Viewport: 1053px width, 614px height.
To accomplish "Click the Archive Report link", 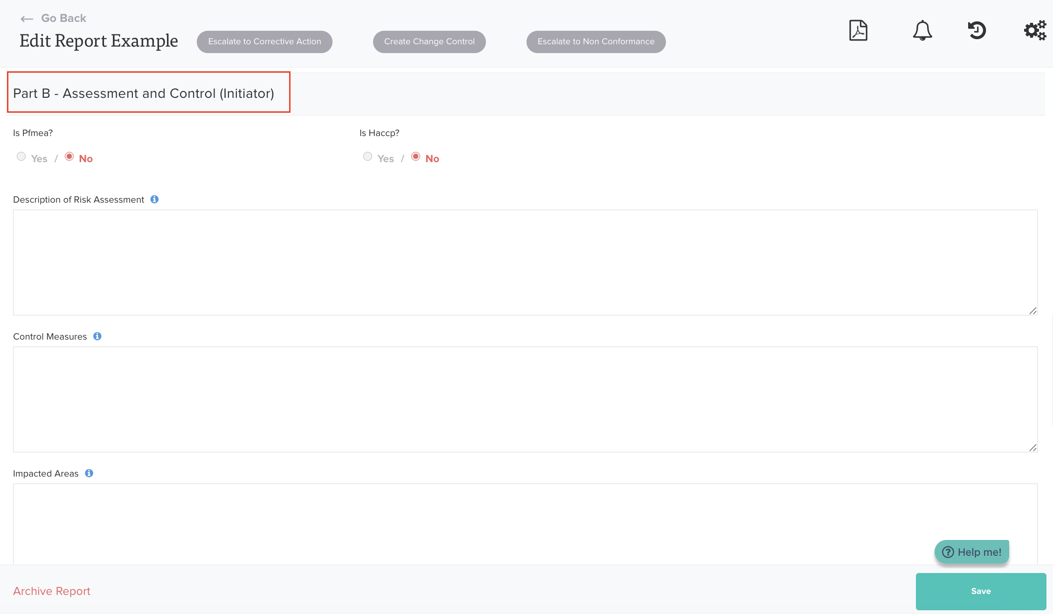I will (x=52, y=591).
